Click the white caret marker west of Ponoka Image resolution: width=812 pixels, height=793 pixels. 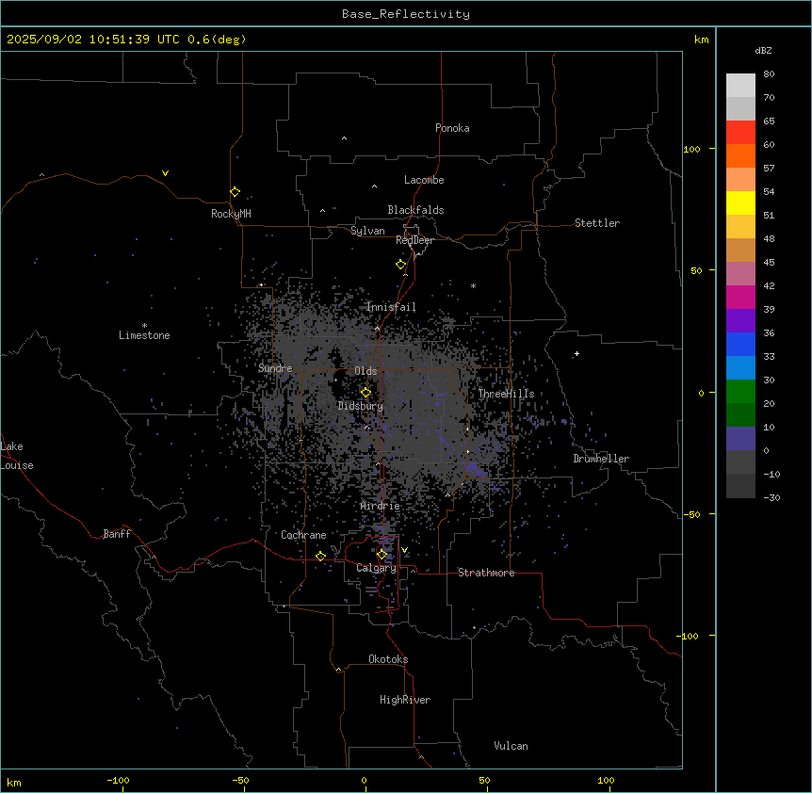345,138
